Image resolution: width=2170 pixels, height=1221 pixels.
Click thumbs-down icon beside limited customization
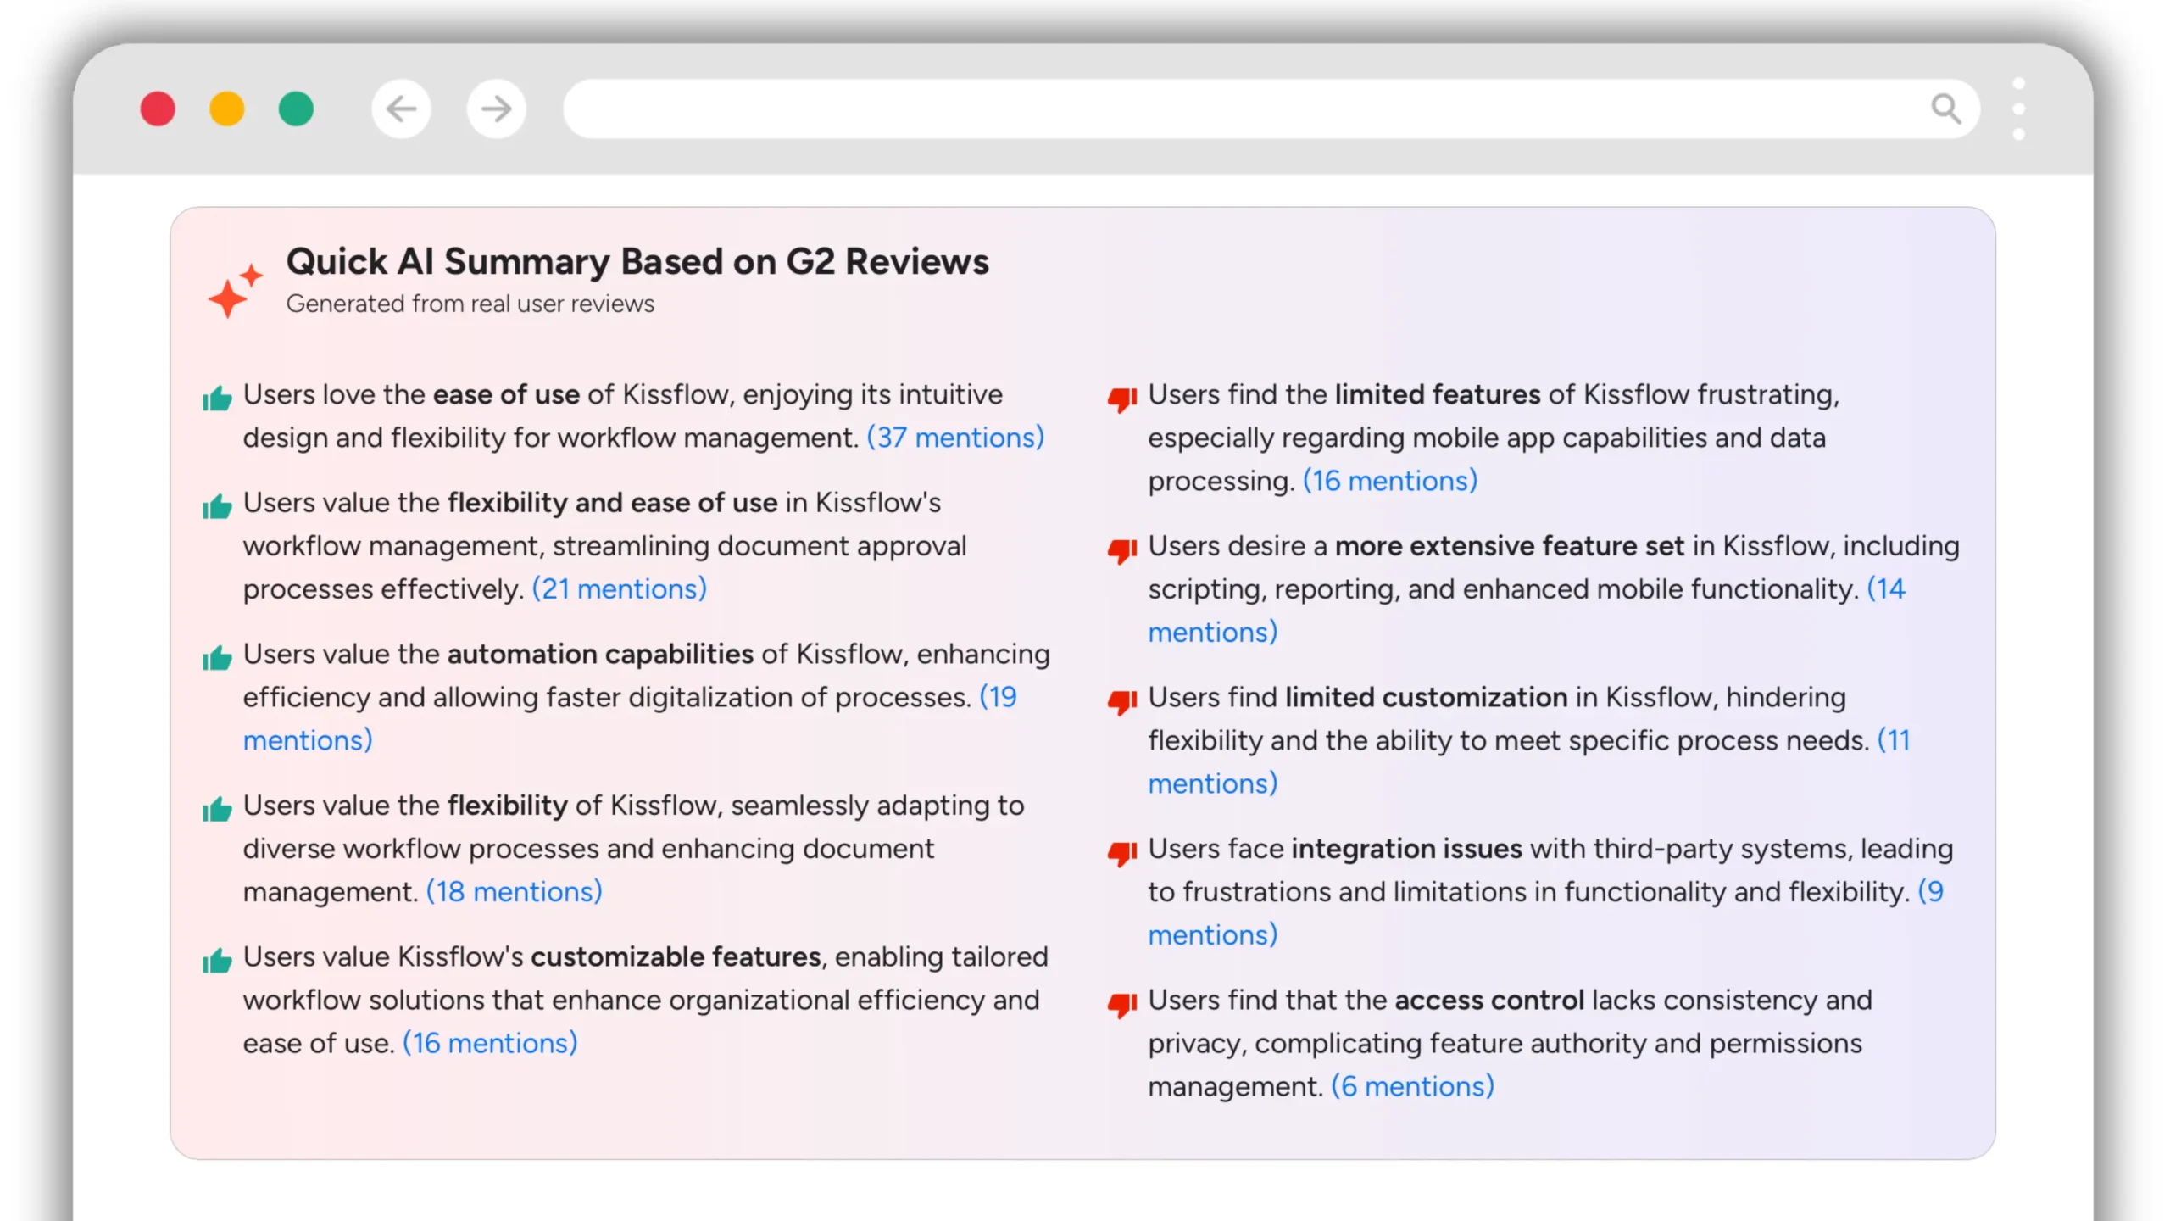point(1122,702)
